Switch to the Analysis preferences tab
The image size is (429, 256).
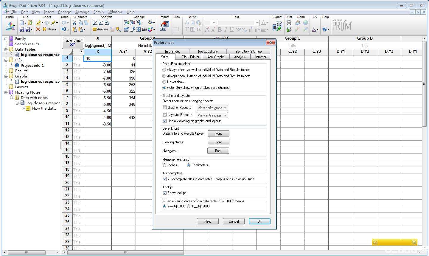tap(240, 57)
